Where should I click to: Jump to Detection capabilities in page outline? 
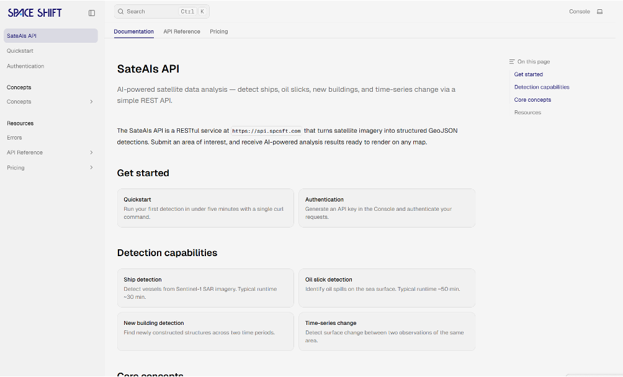coord(542,87)
